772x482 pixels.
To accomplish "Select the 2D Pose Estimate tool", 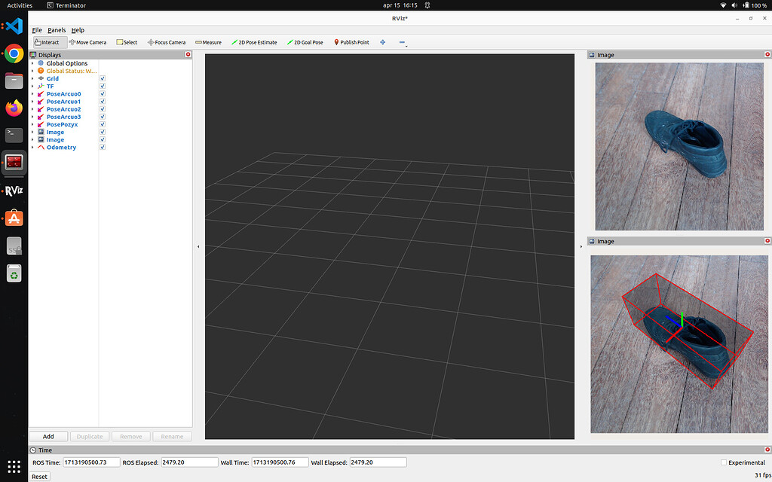I will (x=254, y=42).
